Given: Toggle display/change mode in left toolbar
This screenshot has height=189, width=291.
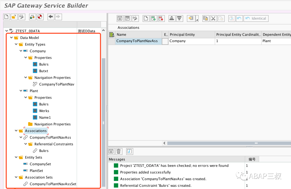Looking at the screenshot, I should [x=22, y=17].
